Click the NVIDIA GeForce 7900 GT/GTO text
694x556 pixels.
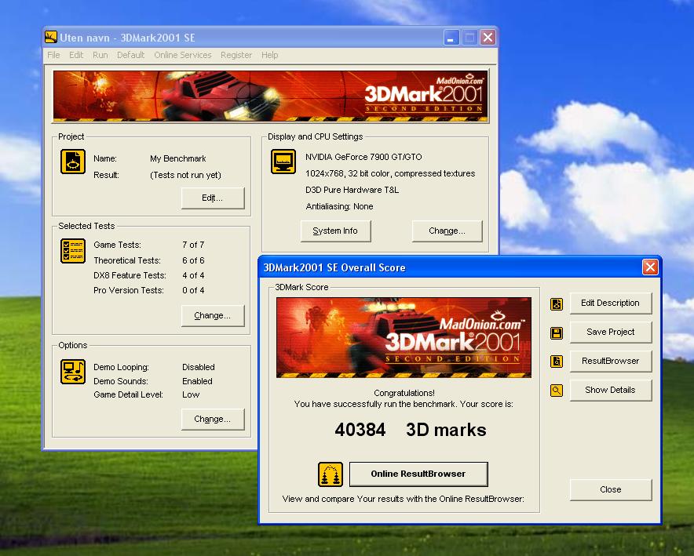(363, 157)
